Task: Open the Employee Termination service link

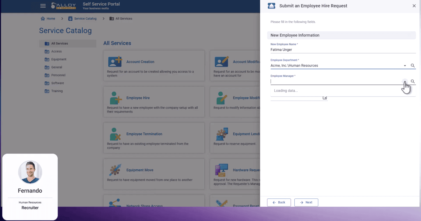Action: [x=144, y=134]
